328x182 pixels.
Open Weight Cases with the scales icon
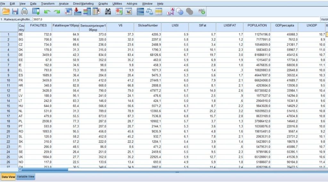(x=149, y=12)
